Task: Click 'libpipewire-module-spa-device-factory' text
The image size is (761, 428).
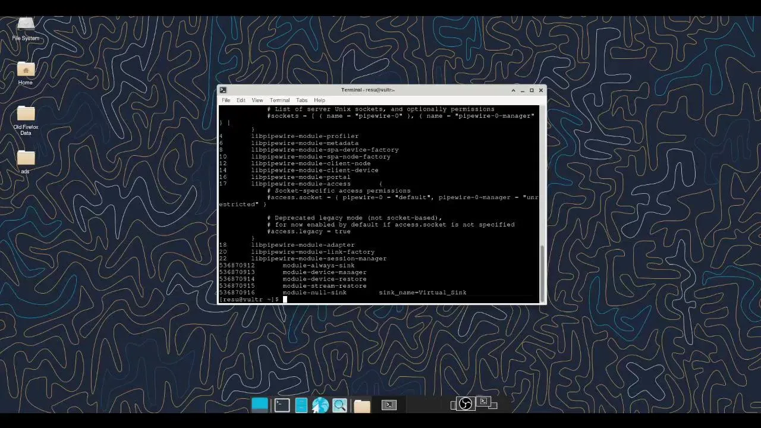Action: point(325,150)
